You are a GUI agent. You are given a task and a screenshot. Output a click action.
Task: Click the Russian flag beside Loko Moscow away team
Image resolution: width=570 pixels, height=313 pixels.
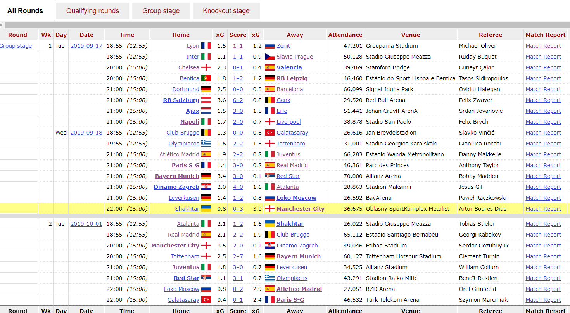coord(269,198)
